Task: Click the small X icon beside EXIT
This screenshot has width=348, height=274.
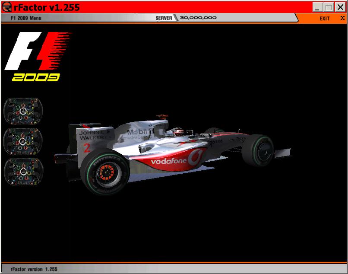Action: pyautogui.click(x=342, y=18)
